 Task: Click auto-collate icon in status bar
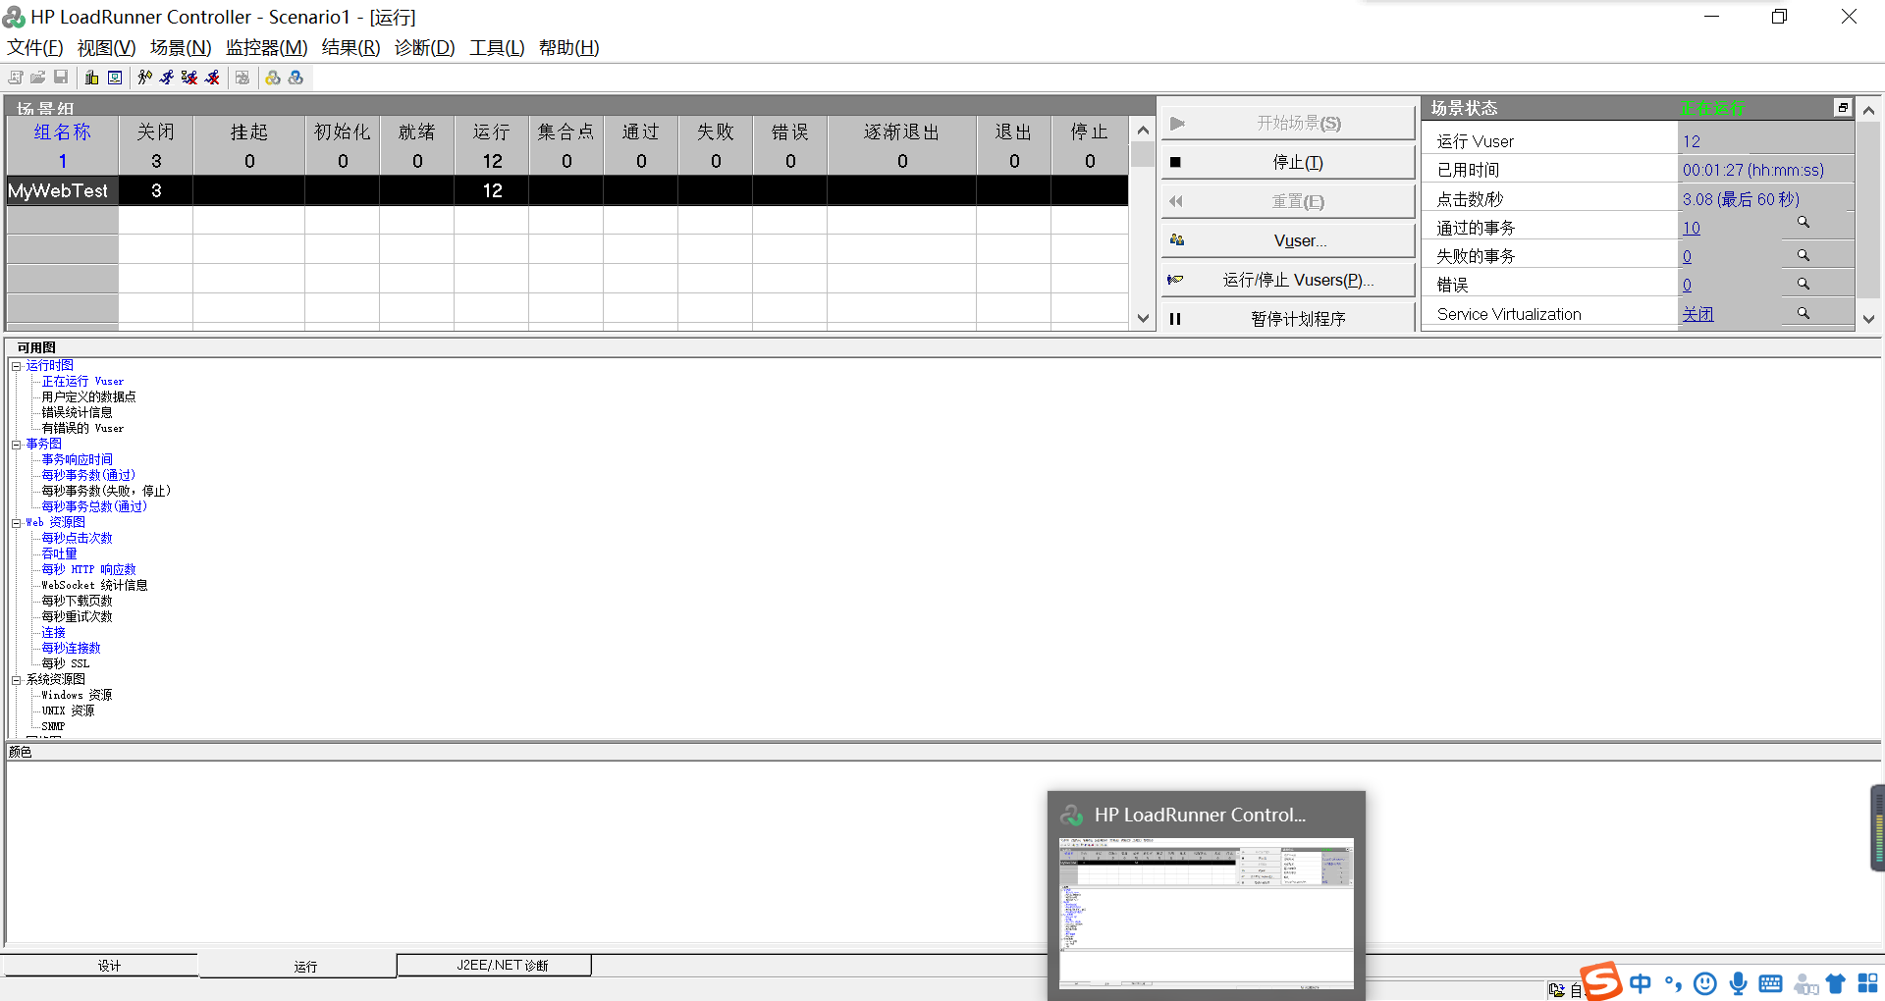[x=1557, y=990]
